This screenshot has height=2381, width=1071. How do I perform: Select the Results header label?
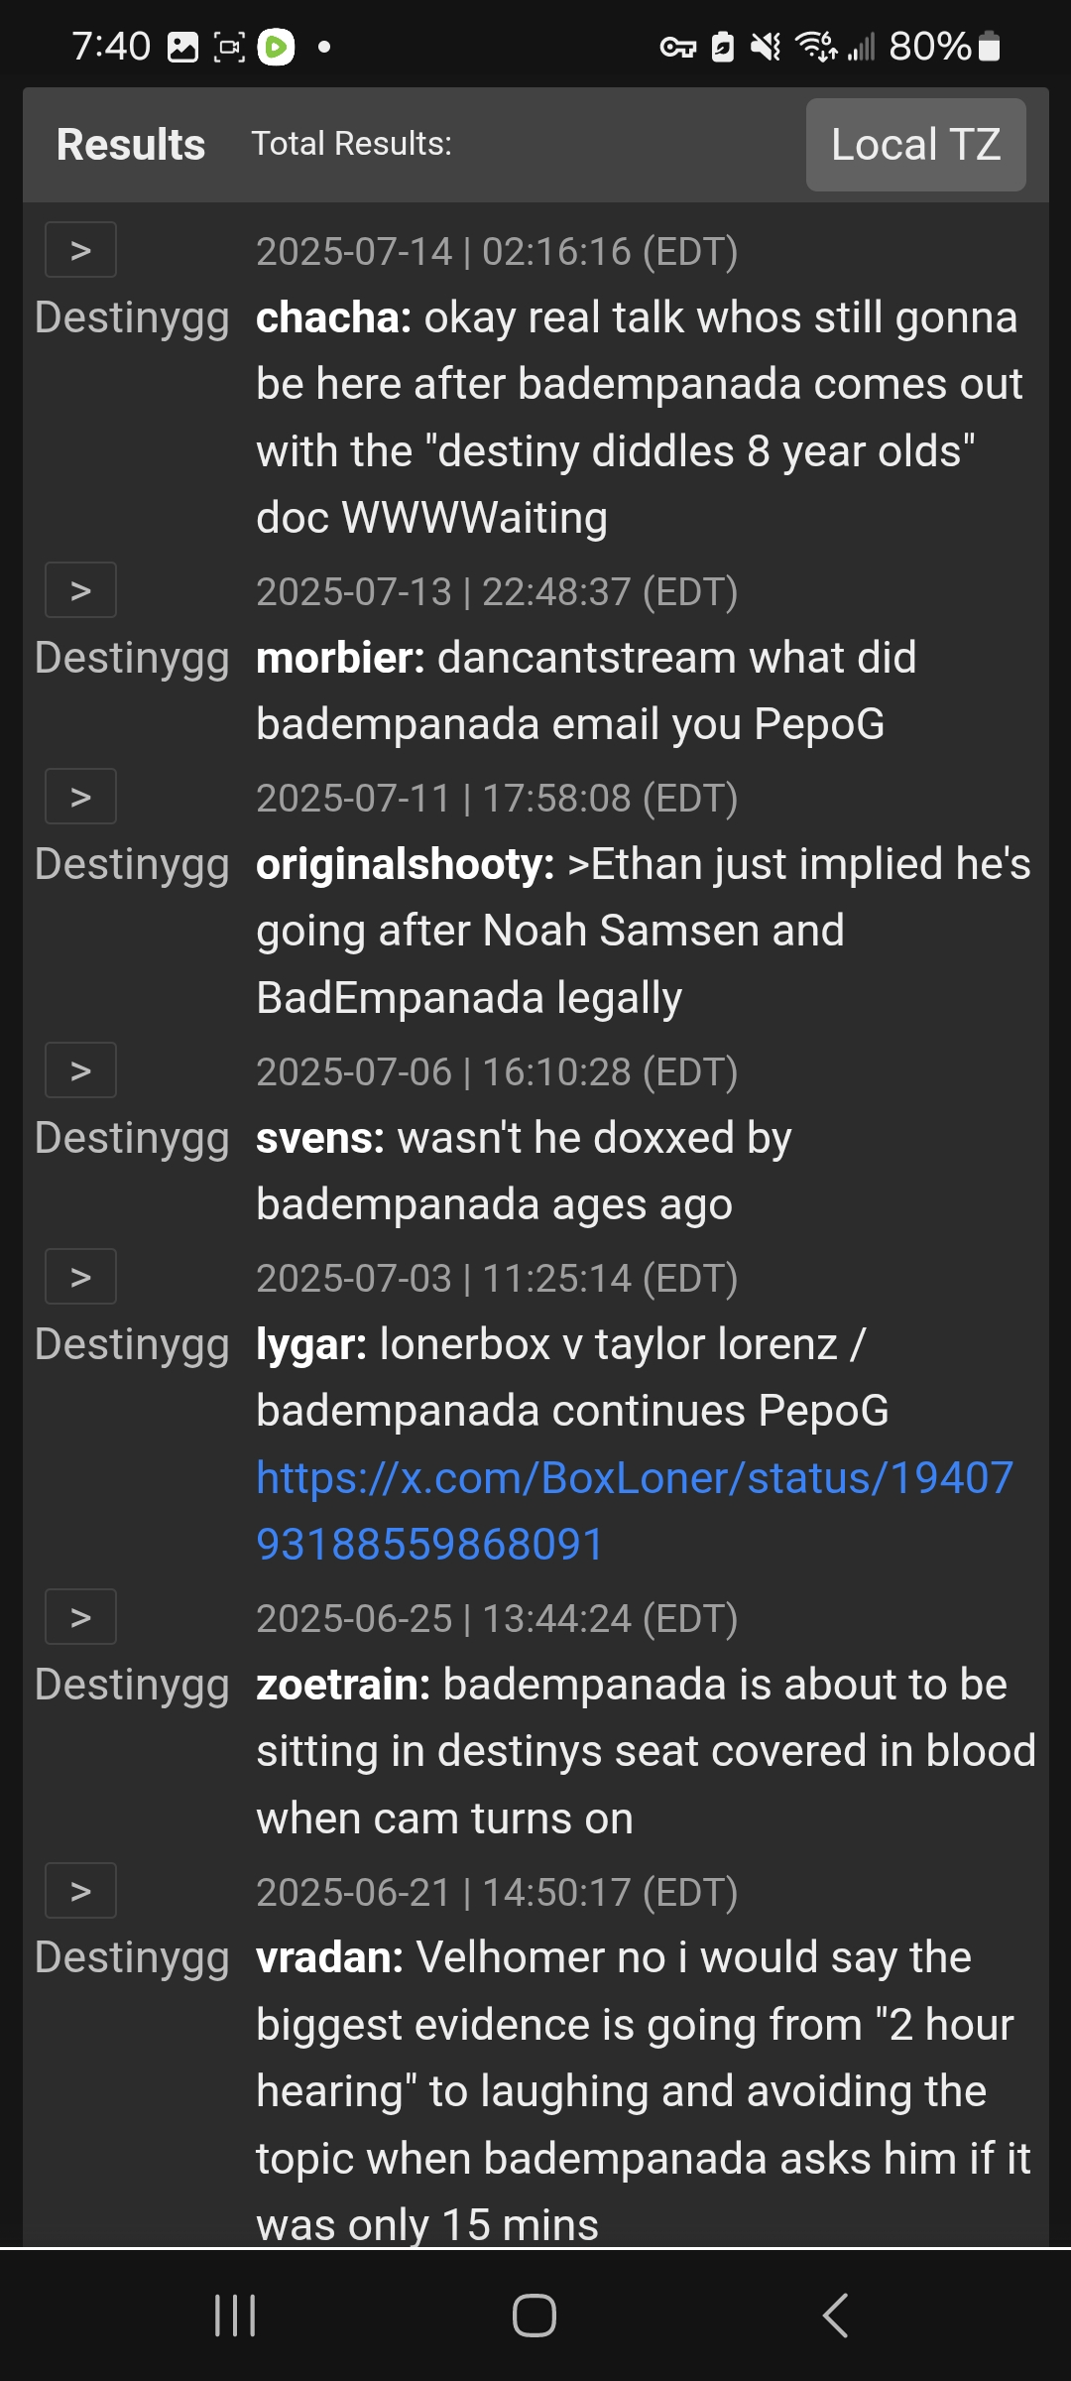coord(131,145)
